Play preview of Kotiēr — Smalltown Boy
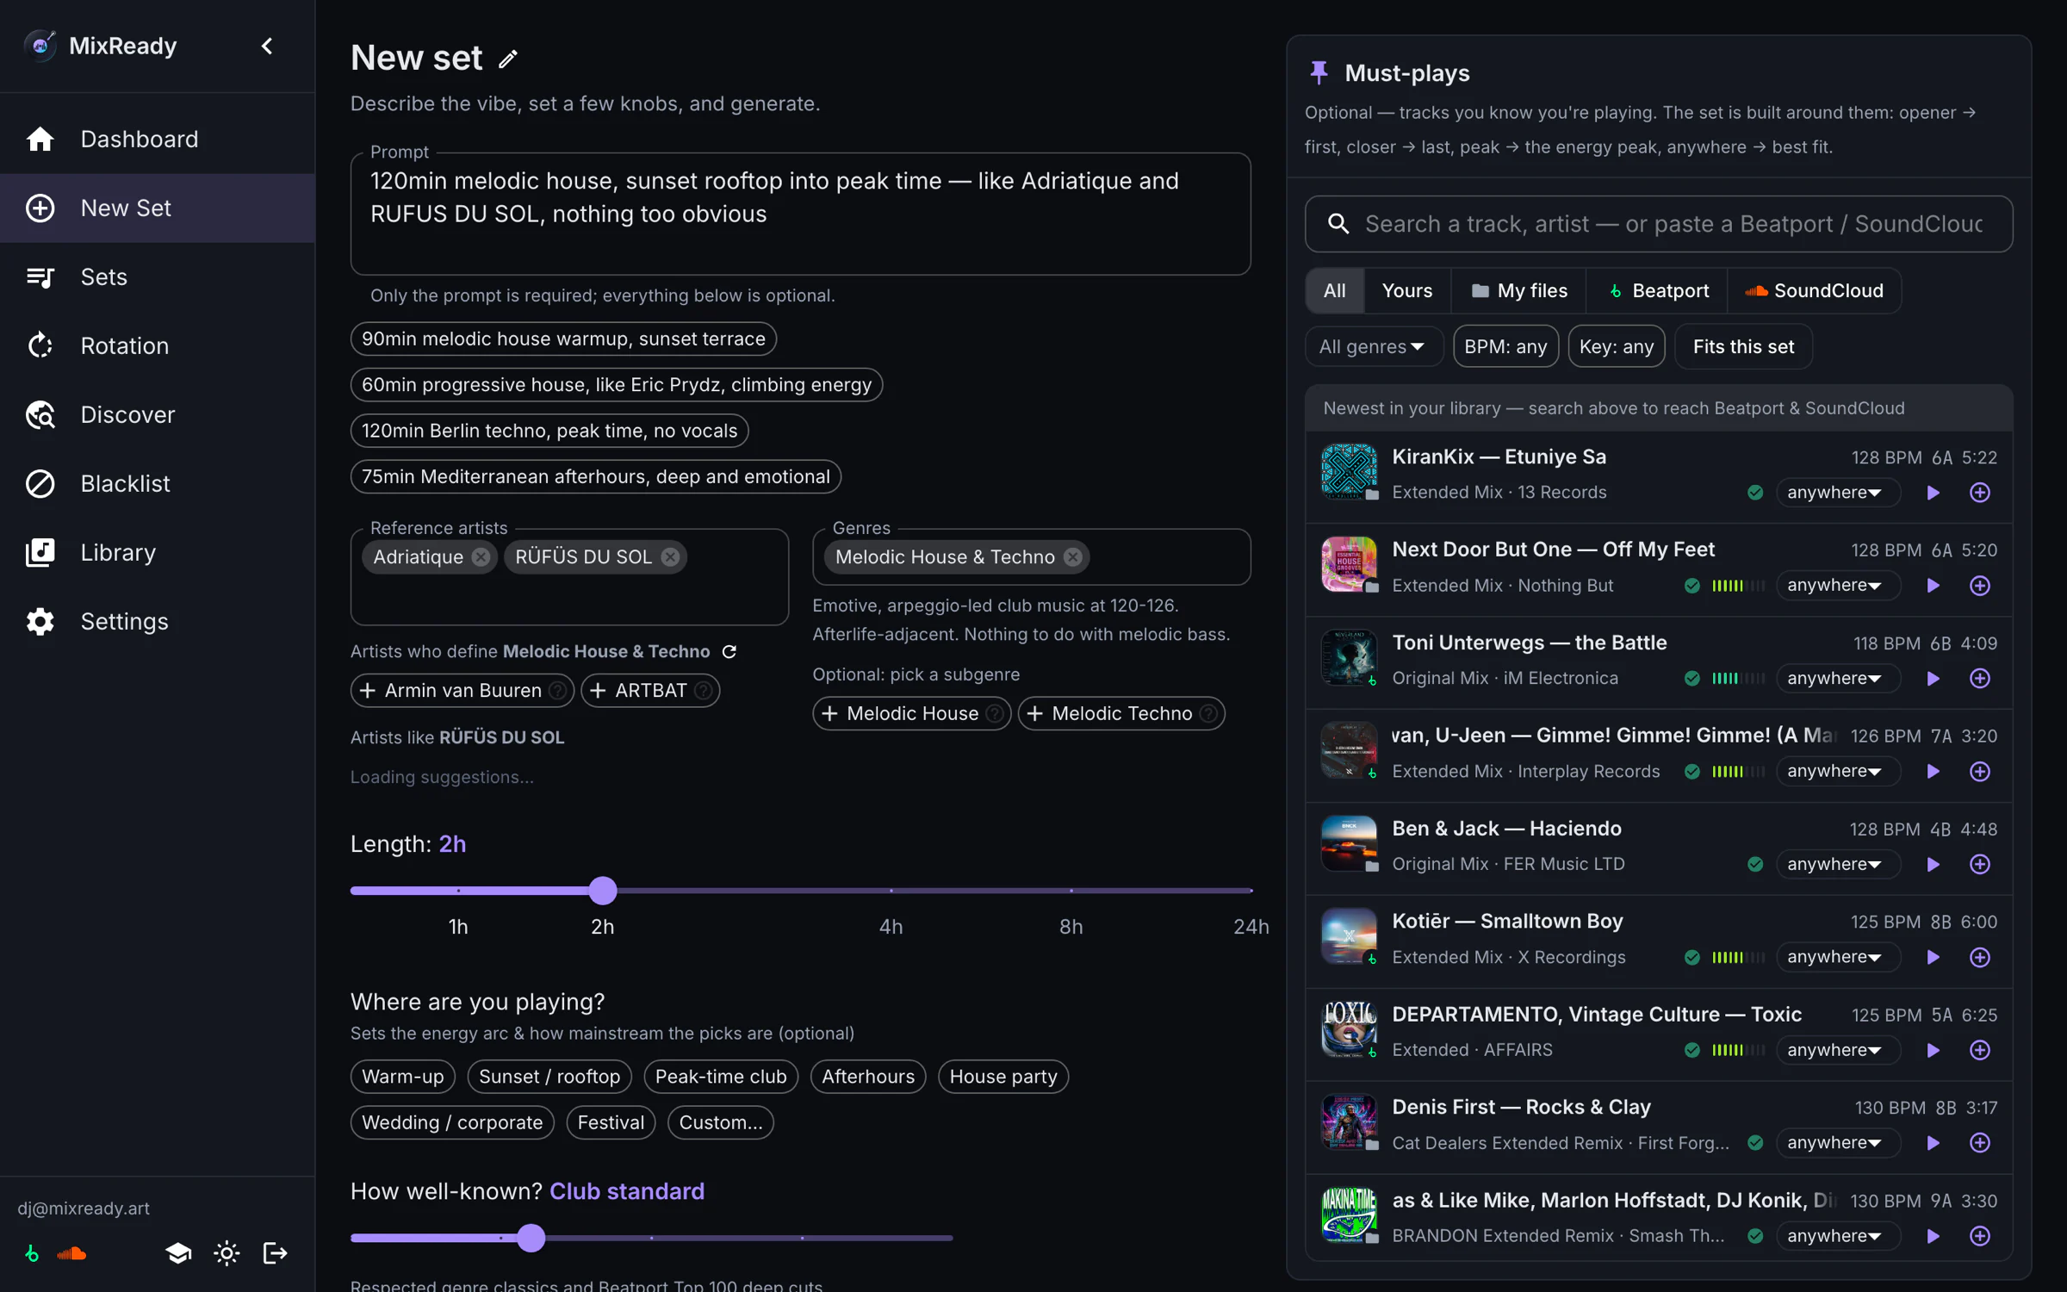 tap(1934, 957)
